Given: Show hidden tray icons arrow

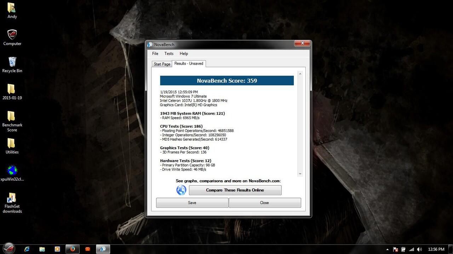Looking at the screenshot, I should (x=387, y=249).
